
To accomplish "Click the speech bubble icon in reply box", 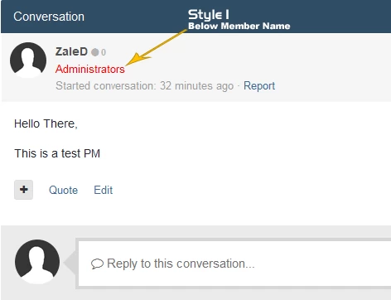I will [97, 264].
